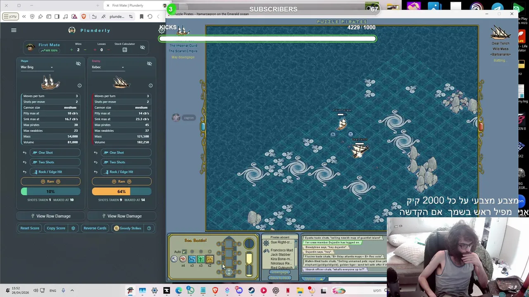Record One Shot on the Player ship

[x=55, y=153]
